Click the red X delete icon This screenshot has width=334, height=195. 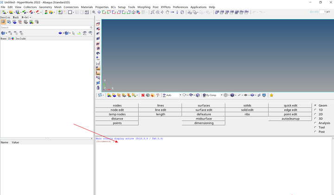(143, 95)
